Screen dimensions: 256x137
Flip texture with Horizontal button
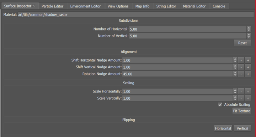pos(223,128)
